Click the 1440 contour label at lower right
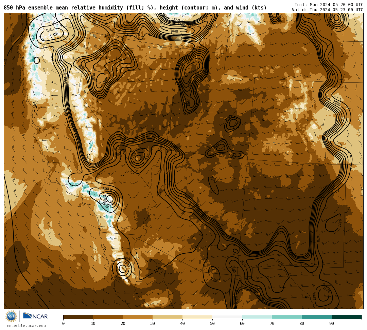 (x=340, y=223)
